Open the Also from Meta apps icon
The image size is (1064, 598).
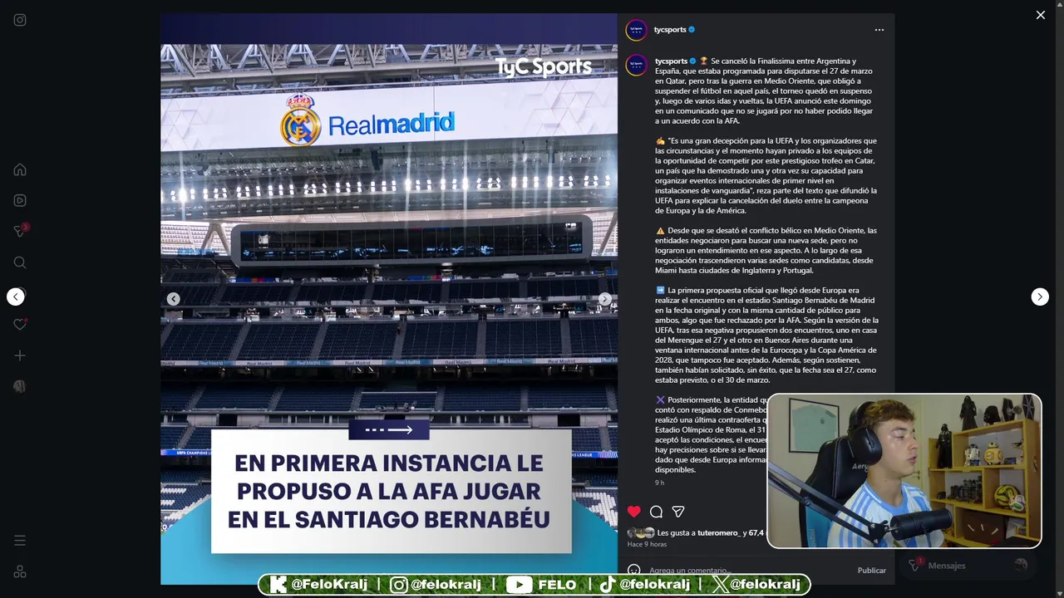(x=20, y=571)
